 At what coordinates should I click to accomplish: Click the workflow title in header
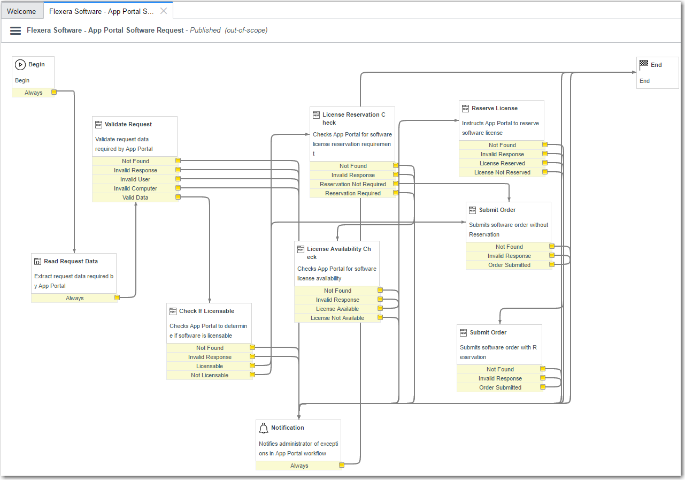[105, 31]
